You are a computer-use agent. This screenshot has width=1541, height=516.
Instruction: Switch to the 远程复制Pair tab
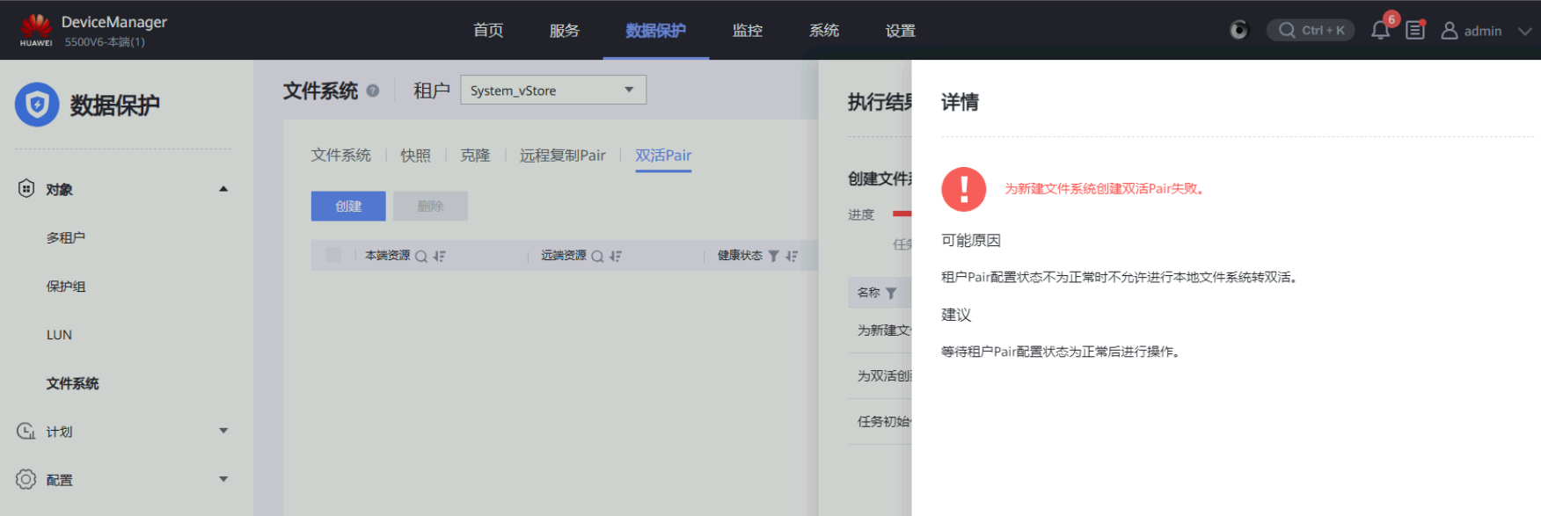tap(562, 156)
